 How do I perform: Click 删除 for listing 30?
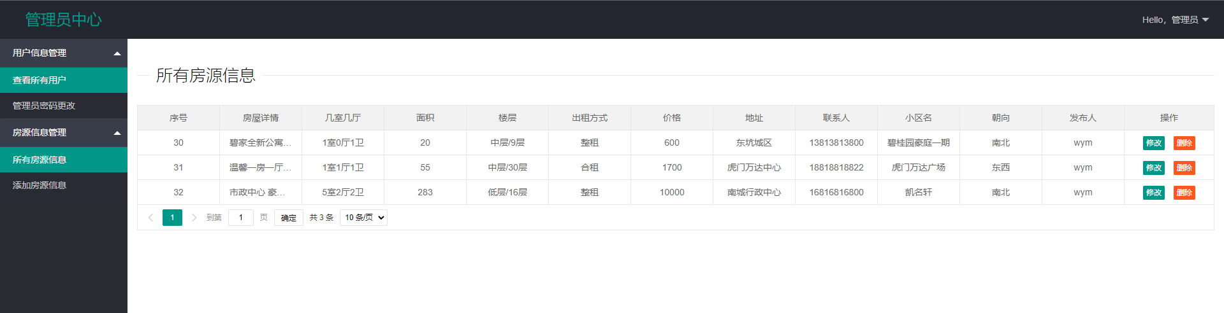1184,143
